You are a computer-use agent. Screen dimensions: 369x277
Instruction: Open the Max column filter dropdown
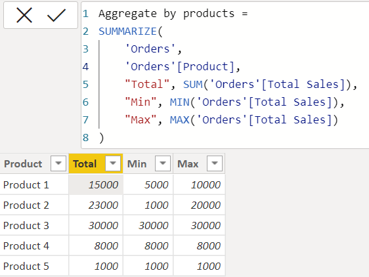click(x=215, y=163)
